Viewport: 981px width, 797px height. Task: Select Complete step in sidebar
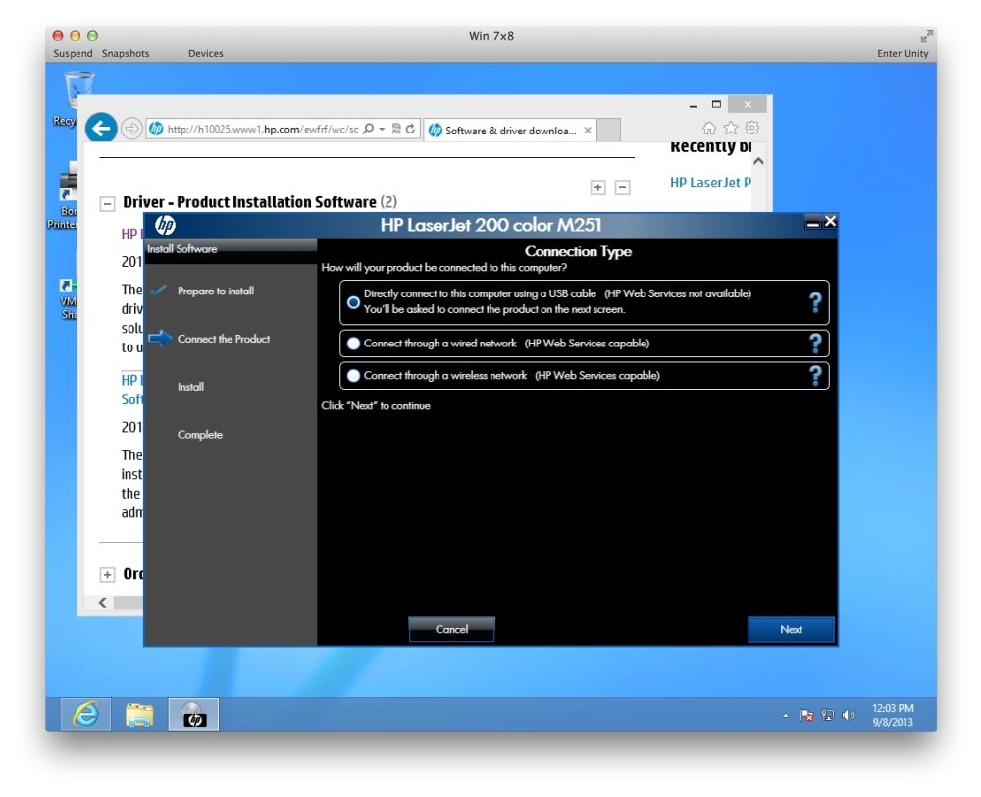199,435
